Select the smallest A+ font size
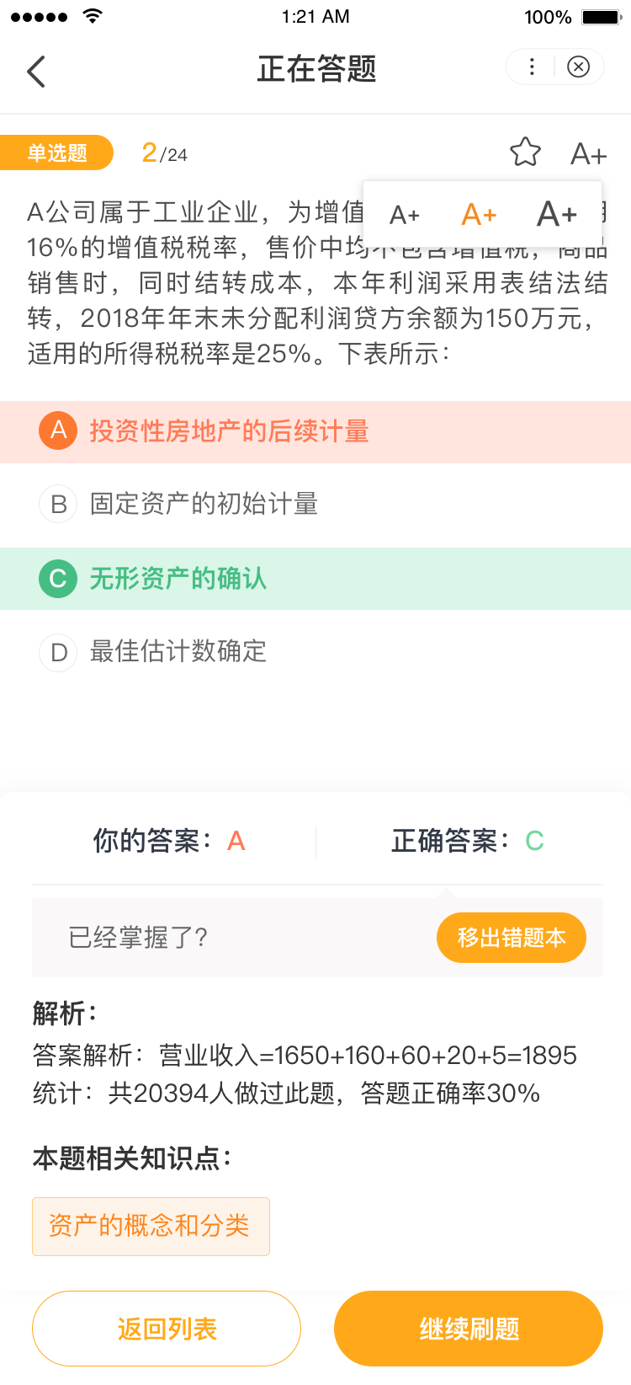 404,215
